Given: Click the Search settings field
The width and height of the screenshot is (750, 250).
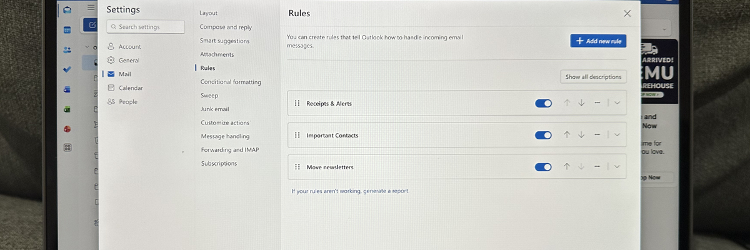Looking at the screenshot, I should pos(146,27).
